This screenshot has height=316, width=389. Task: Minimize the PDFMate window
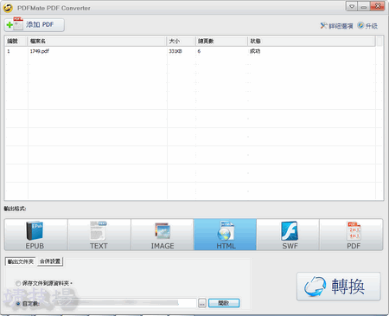(x=364, y=6)
